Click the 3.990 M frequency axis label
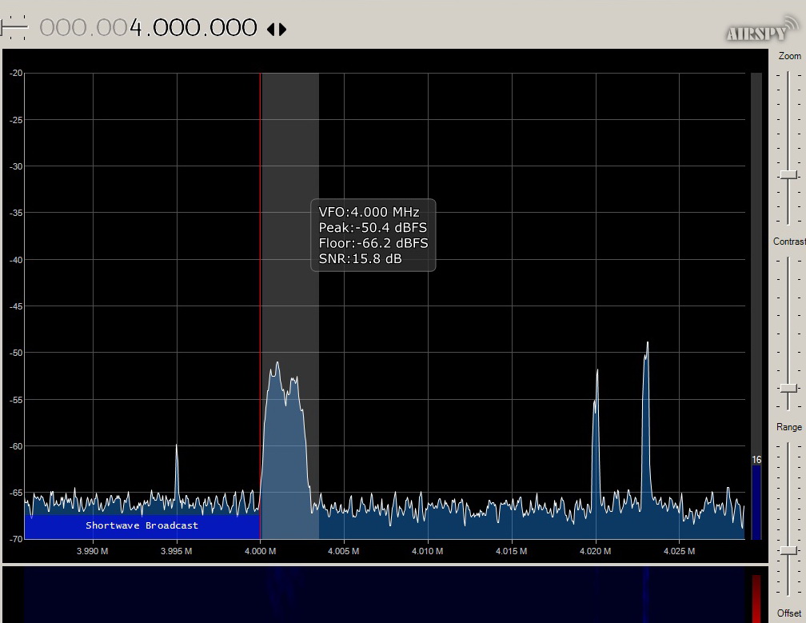Image resolution: width=806 pixels, height=623 pixels. [93, 551]
